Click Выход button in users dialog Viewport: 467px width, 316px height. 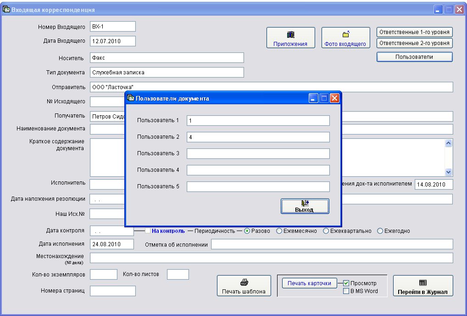(x=305, y=206)
